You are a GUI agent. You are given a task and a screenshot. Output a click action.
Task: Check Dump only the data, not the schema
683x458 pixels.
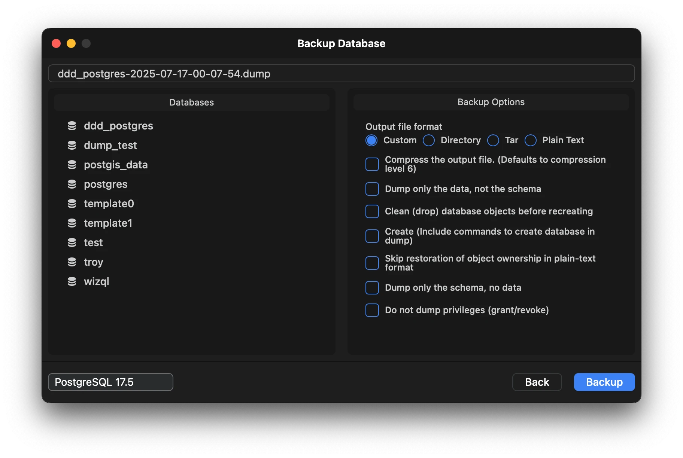pos(372,189)
